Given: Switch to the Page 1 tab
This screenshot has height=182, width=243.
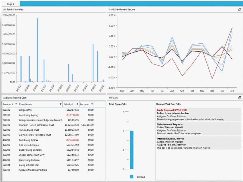Looking at the screenshot, I should 10,4.
